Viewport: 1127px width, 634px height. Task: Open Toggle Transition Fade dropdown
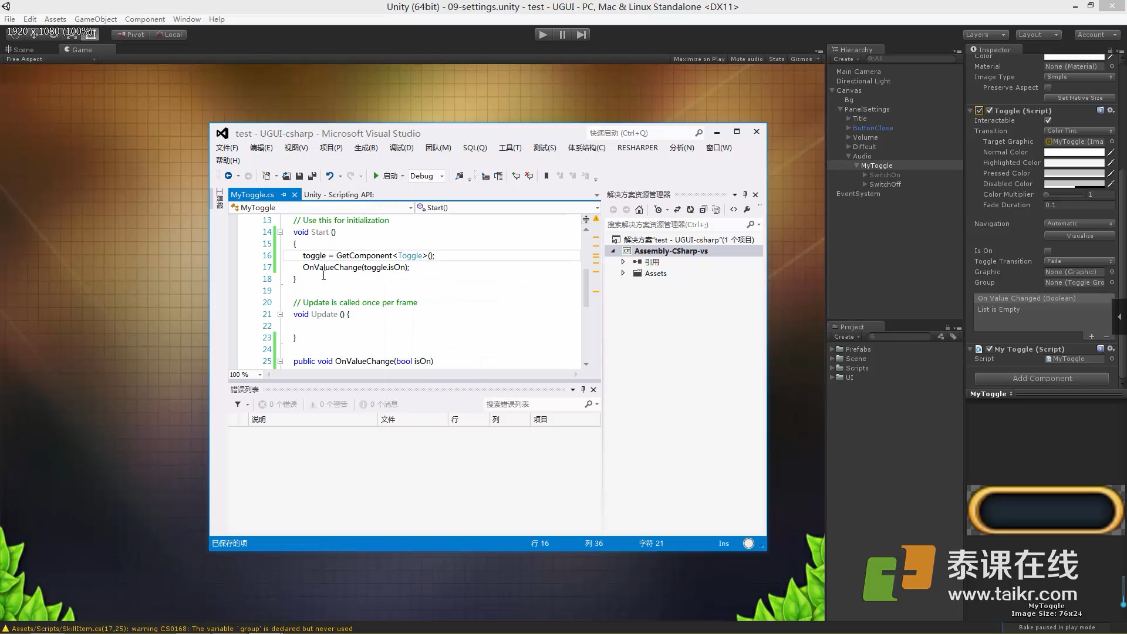tap(1079, 261)
